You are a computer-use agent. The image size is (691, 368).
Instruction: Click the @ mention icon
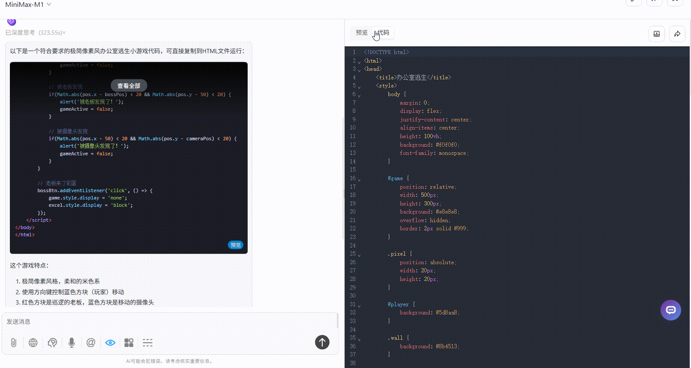(x=91, y=343)
